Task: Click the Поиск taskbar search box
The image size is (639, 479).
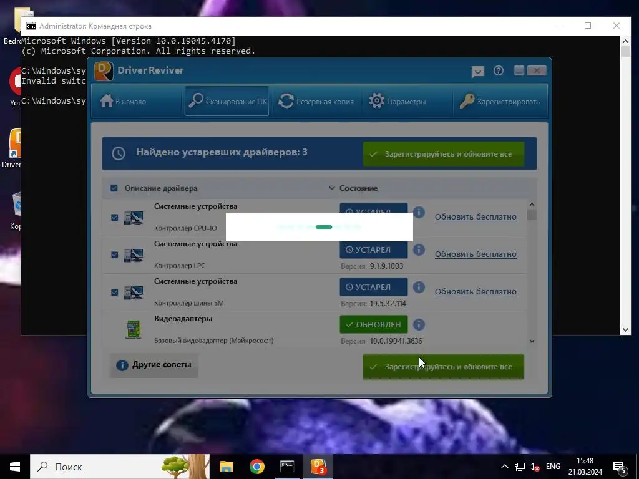Action: click(120, 467)
